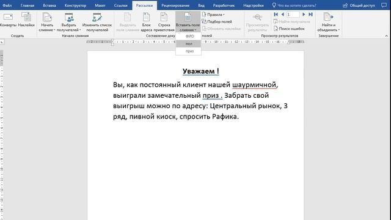This screenshot has width=391, height=220.
Task: Click Найти получателя button
Action: coord(292,22)
